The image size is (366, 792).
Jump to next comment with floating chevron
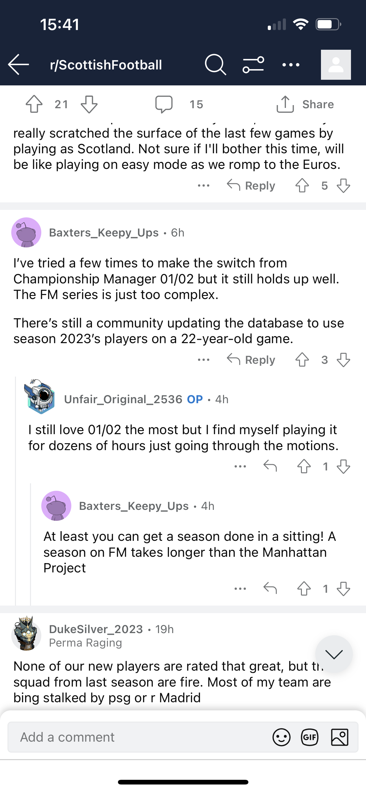click(x=334, y=654)
